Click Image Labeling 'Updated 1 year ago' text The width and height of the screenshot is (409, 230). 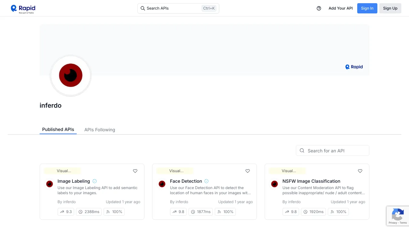(123, 202)
